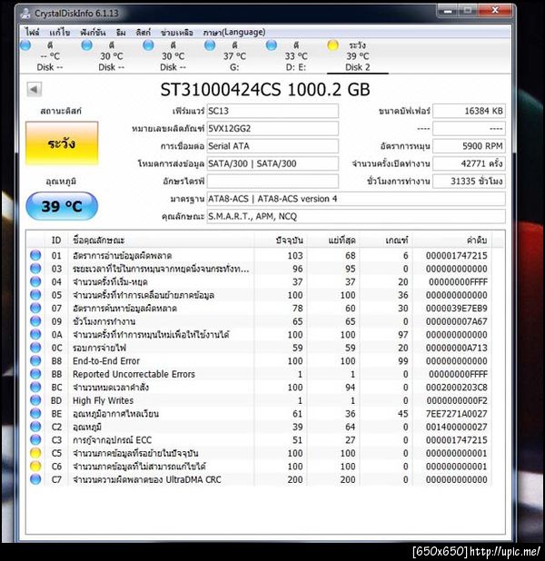Image resolution: width=545 pixels, height=561 pixels.
Task: Select the G: drive at 37 °C
Action: pos(234,56)
